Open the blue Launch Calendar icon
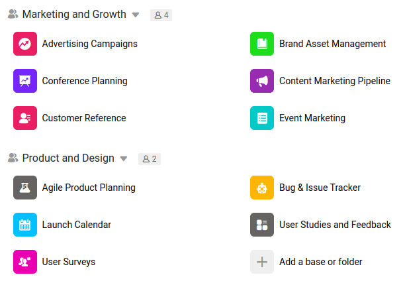Viewport: 403px width, 283px height. [25, 225]
